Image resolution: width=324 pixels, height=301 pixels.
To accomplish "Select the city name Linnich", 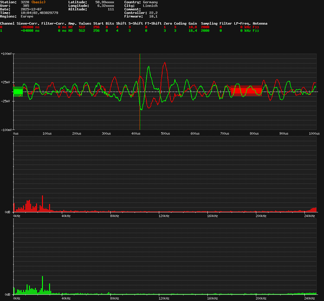I will [x=150, y=6].
